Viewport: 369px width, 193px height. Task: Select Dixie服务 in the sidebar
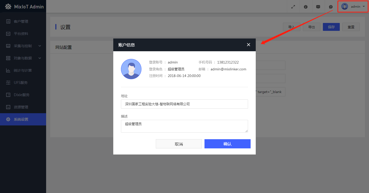click(x=22, y=95)
